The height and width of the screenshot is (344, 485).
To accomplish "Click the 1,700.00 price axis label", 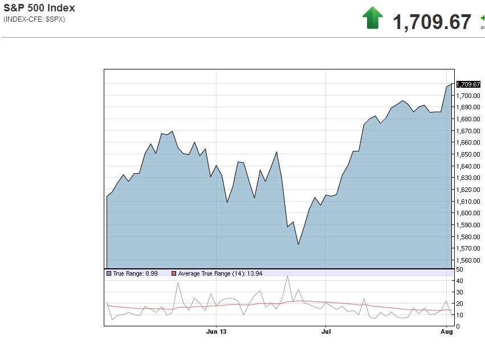I will [x=468, y=96].
